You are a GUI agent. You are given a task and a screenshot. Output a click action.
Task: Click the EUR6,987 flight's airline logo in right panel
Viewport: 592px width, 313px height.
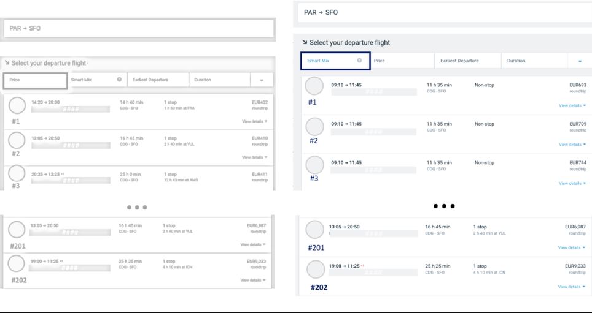[x=314, y=229]
